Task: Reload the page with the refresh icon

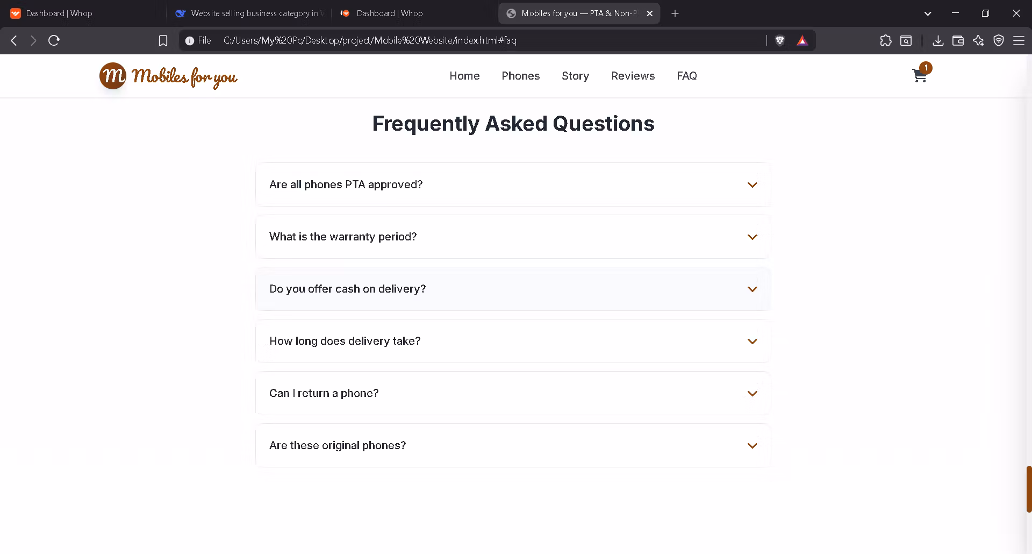Action: [54, 40]
